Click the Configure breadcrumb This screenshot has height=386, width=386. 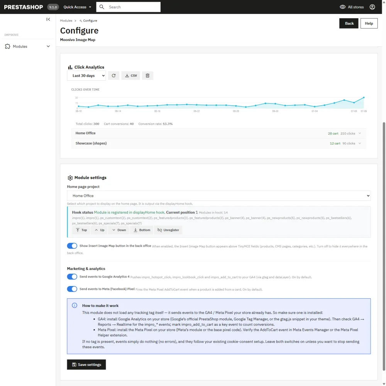88,21
